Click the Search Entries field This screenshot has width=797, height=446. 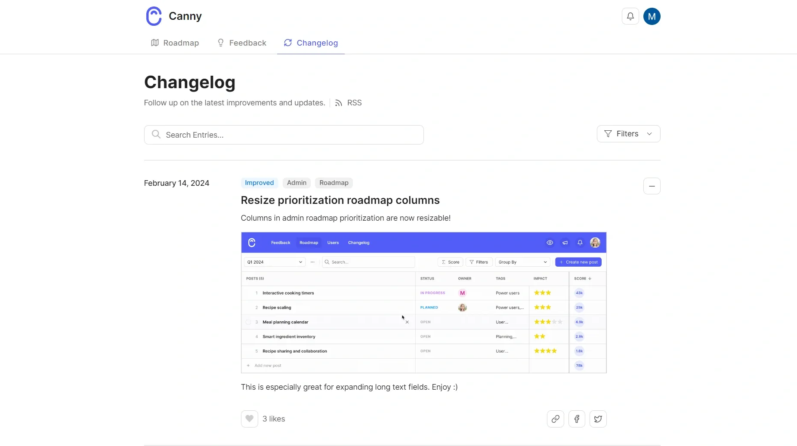tap(284, 135)
